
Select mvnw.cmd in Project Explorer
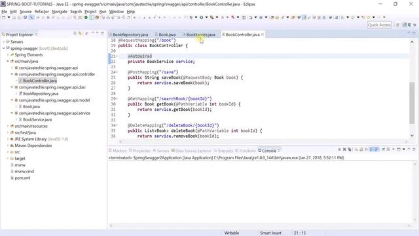point(24,172)
